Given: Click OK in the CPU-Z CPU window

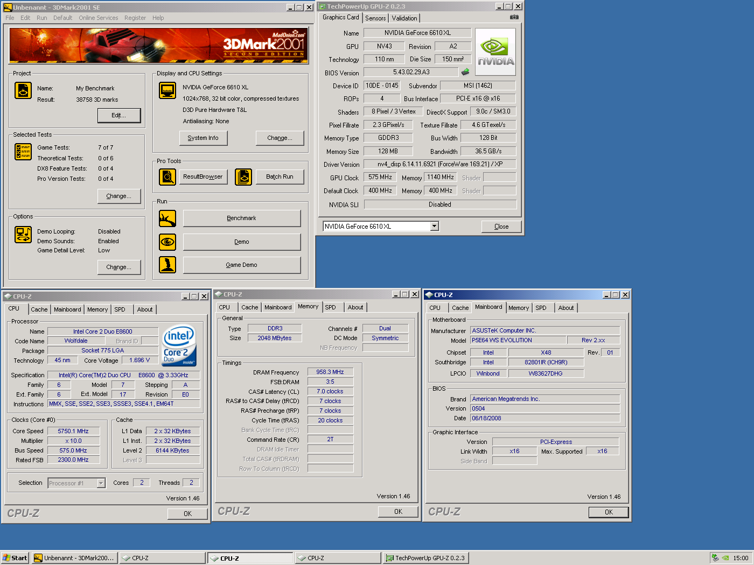Looking at the screenshot, I should tap(187, 513).
